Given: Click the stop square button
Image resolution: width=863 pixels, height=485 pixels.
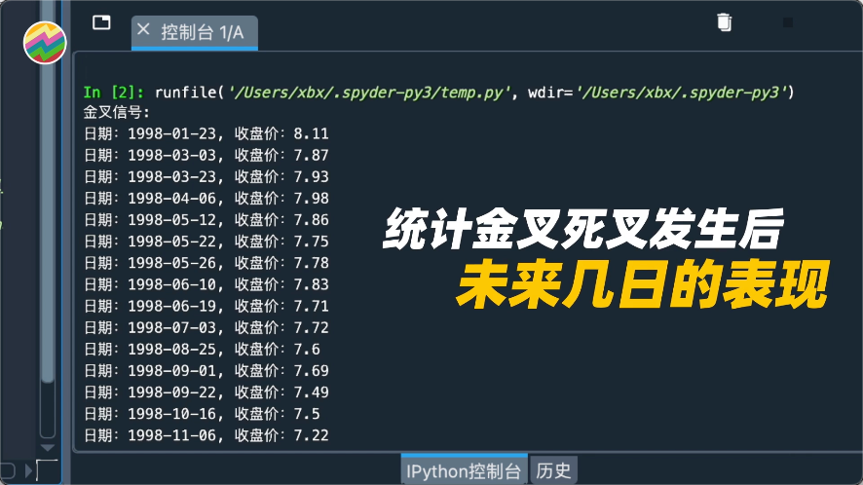Looking at the screenshot, I should coord(787,22).
